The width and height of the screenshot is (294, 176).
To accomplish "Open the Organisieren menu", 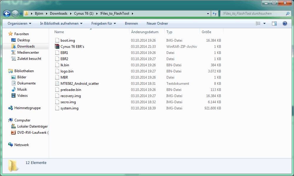I will click(19, 23).
